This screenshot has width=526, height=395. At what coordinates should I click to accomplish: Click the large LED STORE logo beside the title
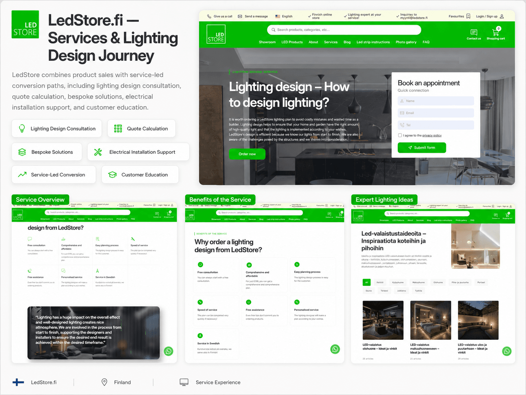(25, 24)
